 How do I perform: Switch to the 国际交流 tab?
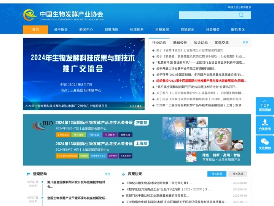coord(222,43)
